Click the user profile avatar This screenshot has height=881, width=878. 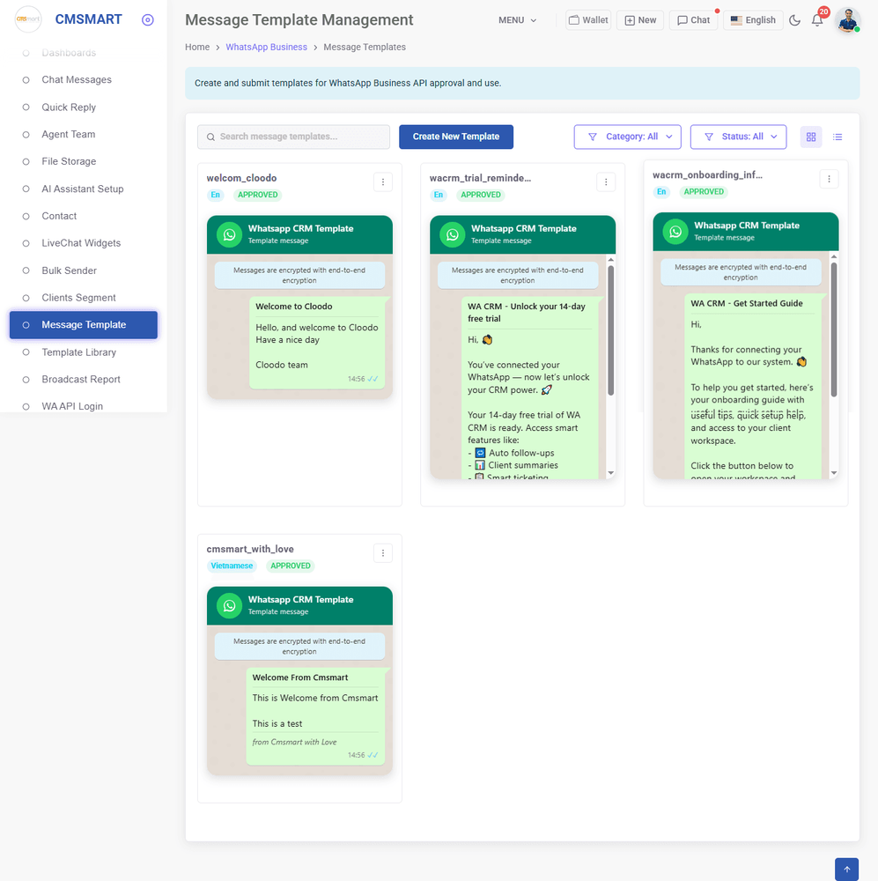pyautogui.click(x=847, y=20)
